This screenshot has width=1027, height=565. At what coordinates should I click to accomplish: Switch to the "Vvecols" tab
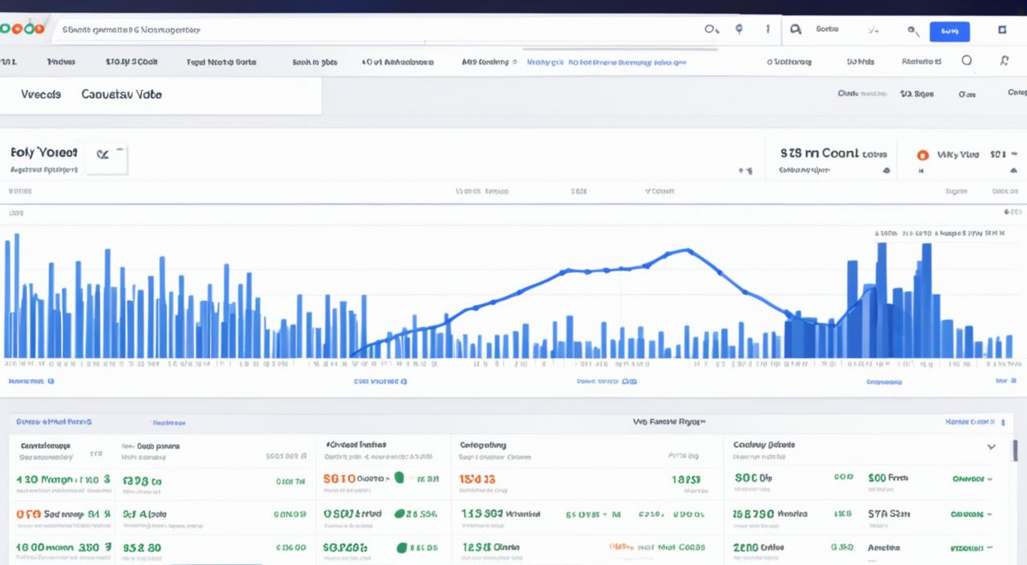pos(41,94)
